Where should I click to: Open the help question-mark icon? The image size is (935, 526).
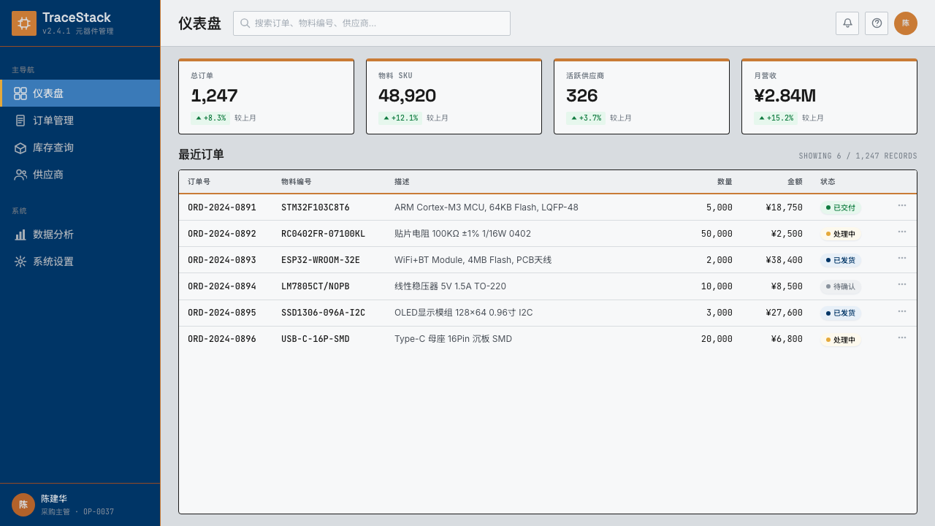point(877,23)
